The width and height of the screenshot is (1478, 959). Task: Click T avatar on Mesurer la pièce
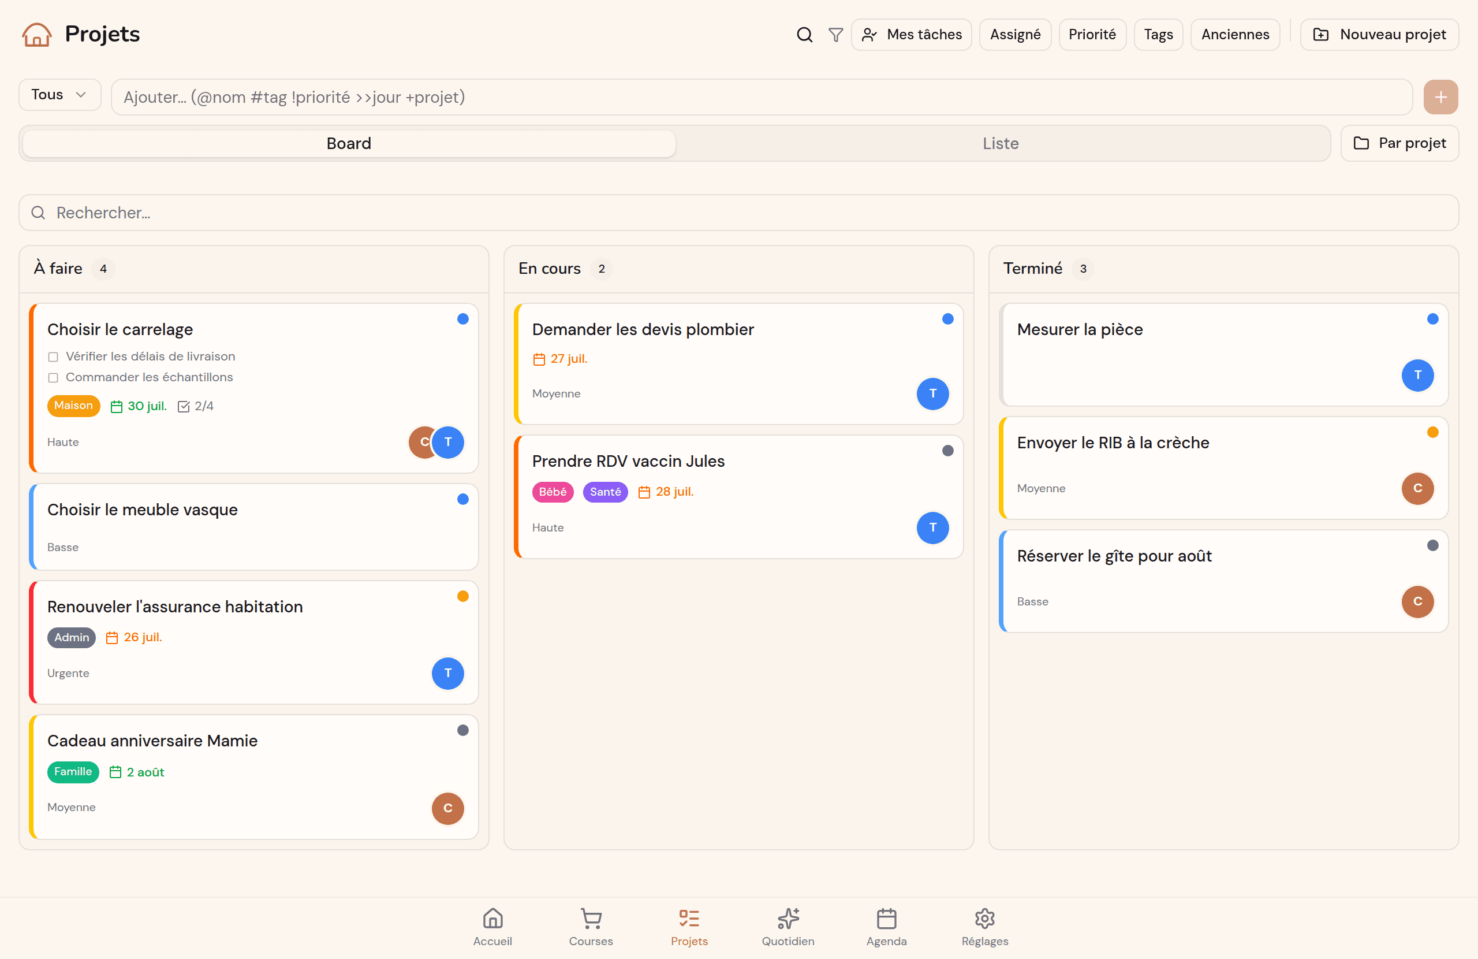click(1418, 375)
